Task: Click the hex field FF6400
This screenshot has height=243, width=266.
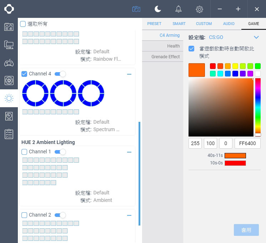Action: tap(247, 143)
